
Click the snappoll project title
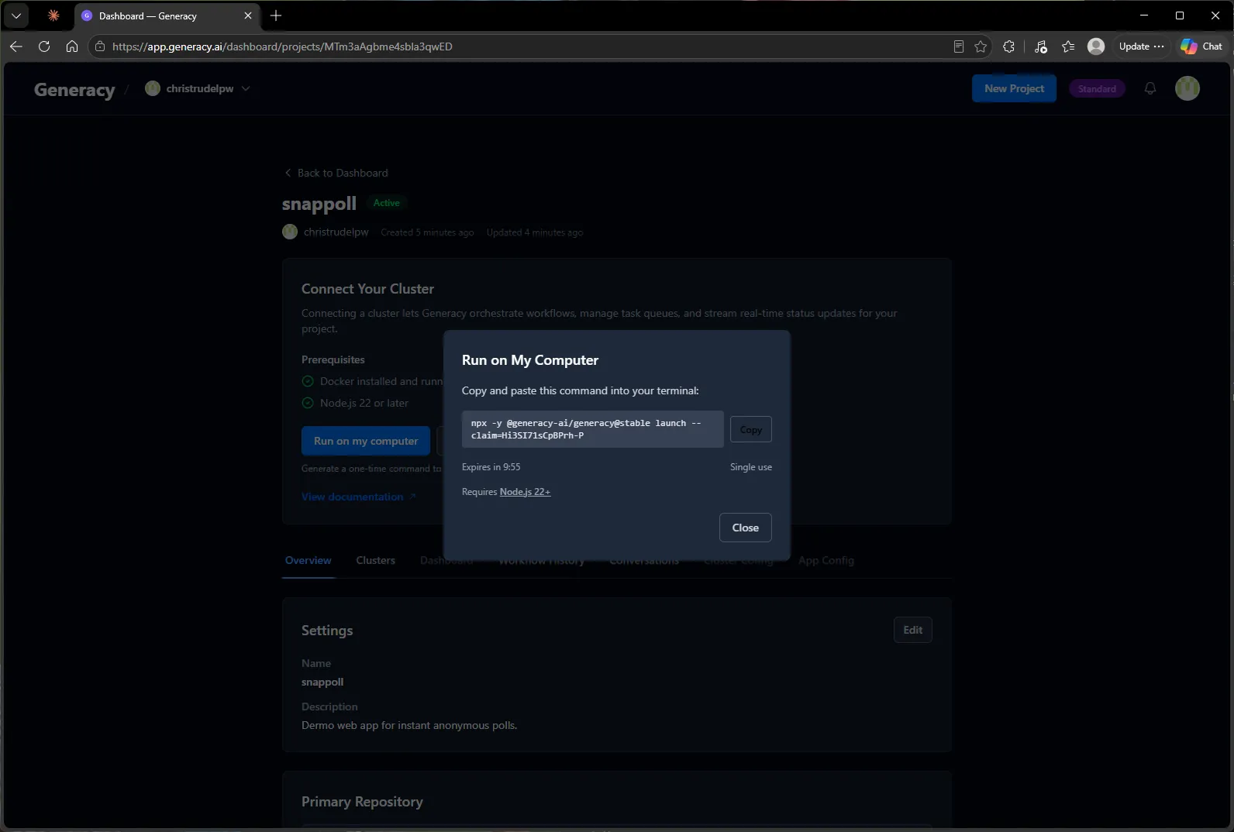coord(319,204)
